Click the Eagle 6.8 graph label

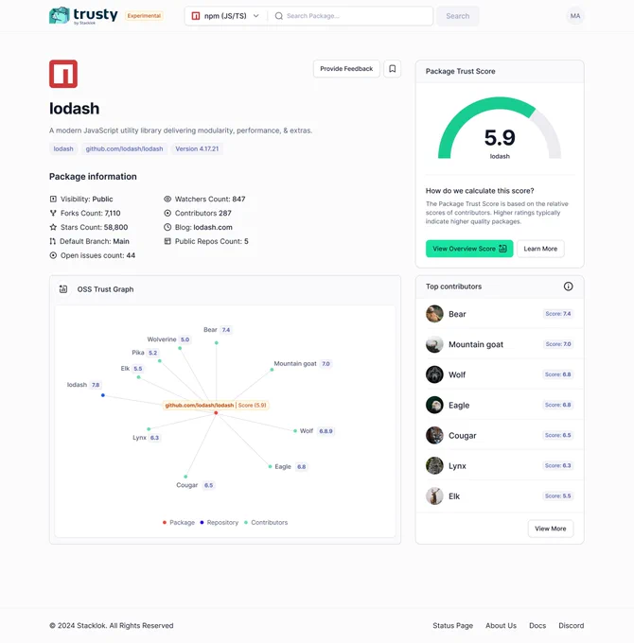(291, 467)
